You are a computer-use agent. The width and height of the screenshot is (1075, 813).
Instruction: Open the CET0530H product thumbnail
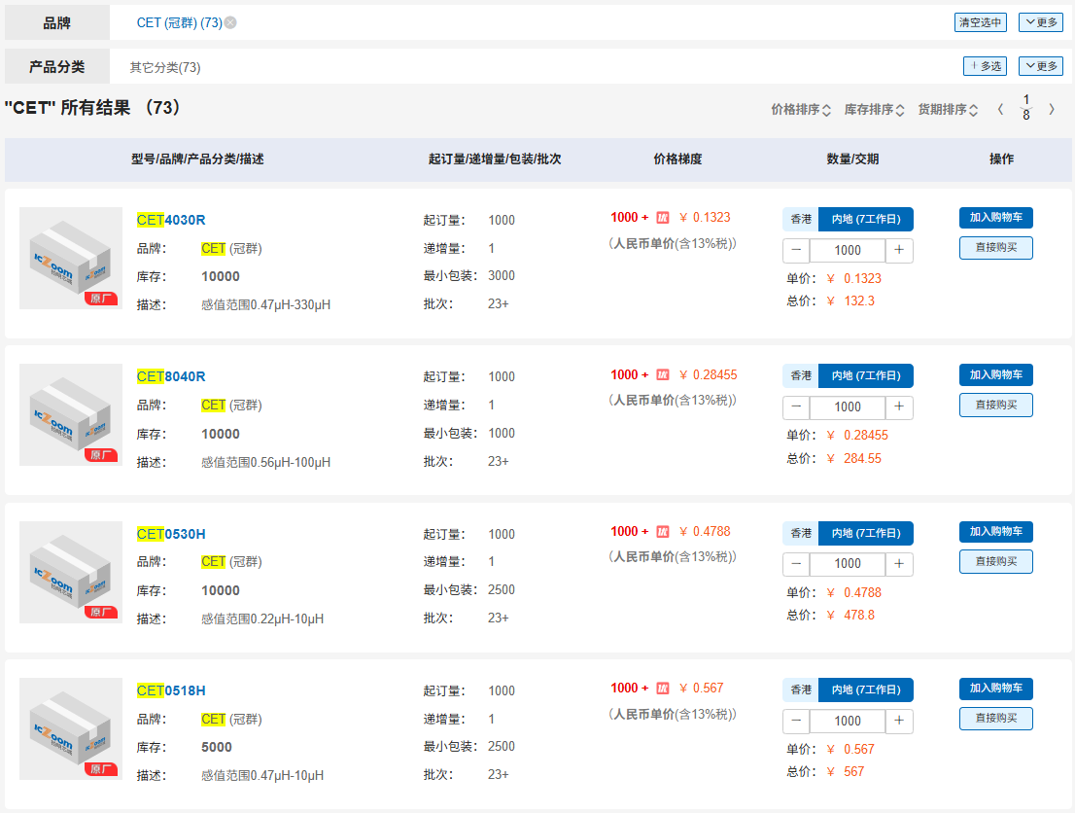pyautogui.click(x=71, y=572)
